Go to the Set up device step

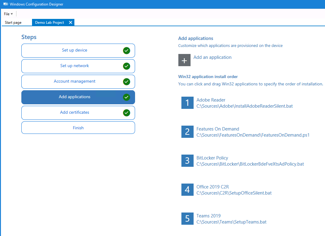78,51
